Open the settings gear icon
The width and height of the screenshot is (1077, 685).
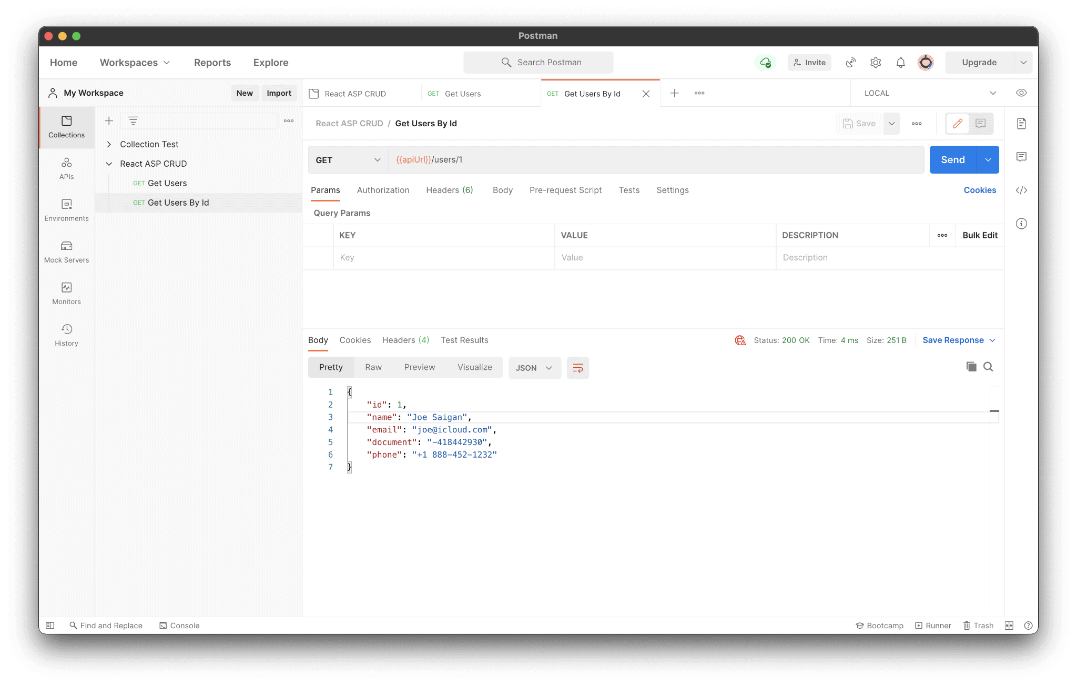(876, 63)
